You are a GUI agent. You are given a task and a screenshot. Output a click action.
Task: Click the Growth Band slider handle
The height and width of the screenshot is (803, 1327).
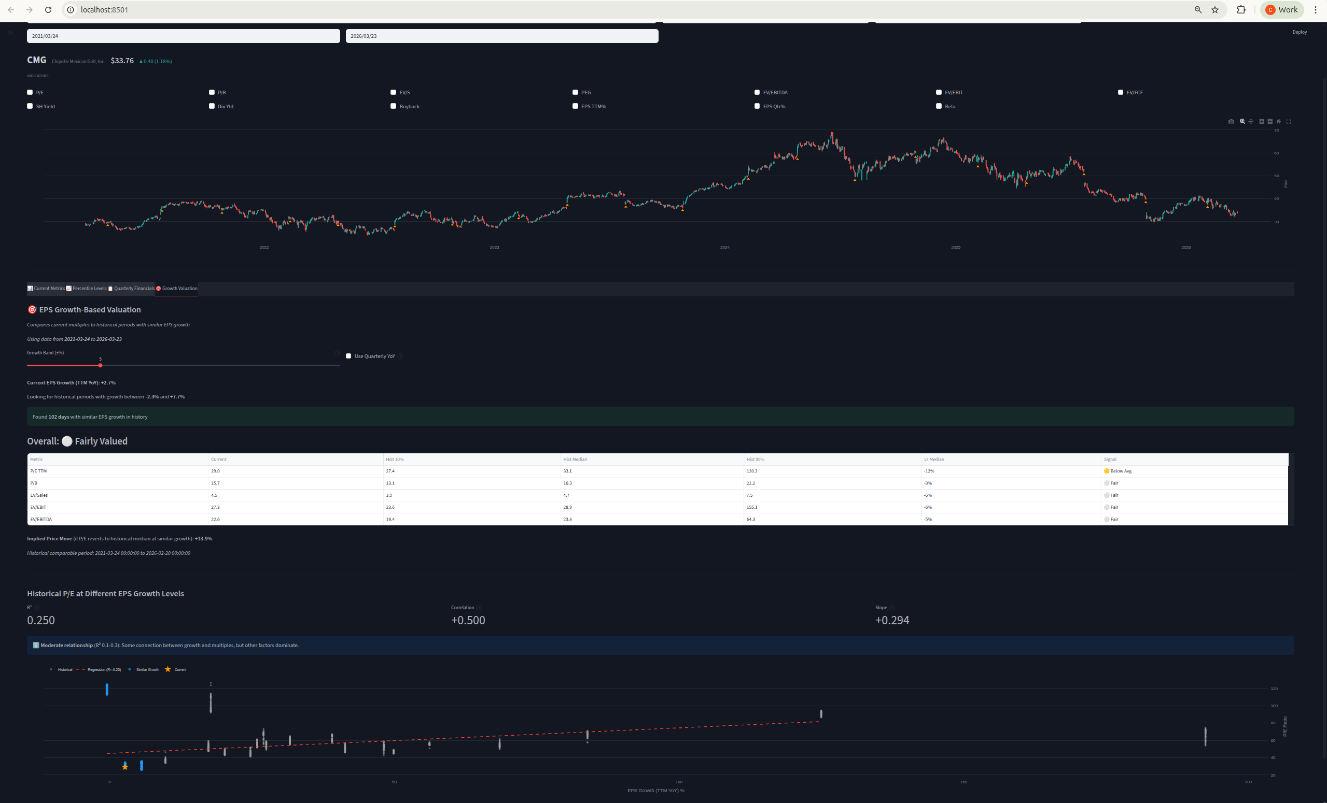pos(100,365)
